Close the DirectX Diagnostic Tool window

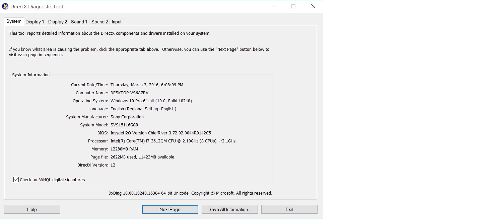coord(313,6)
